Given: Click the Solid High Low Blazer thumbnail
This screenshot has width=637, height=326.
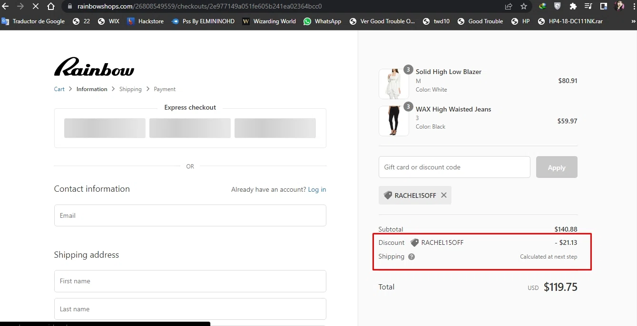Looking at the screenshot, I should coord(393,84).
